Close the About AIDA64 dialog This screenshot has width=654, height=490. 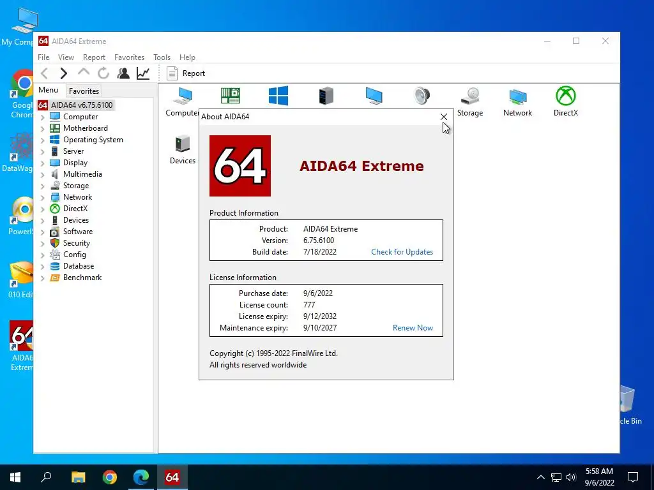click(444, 117)
